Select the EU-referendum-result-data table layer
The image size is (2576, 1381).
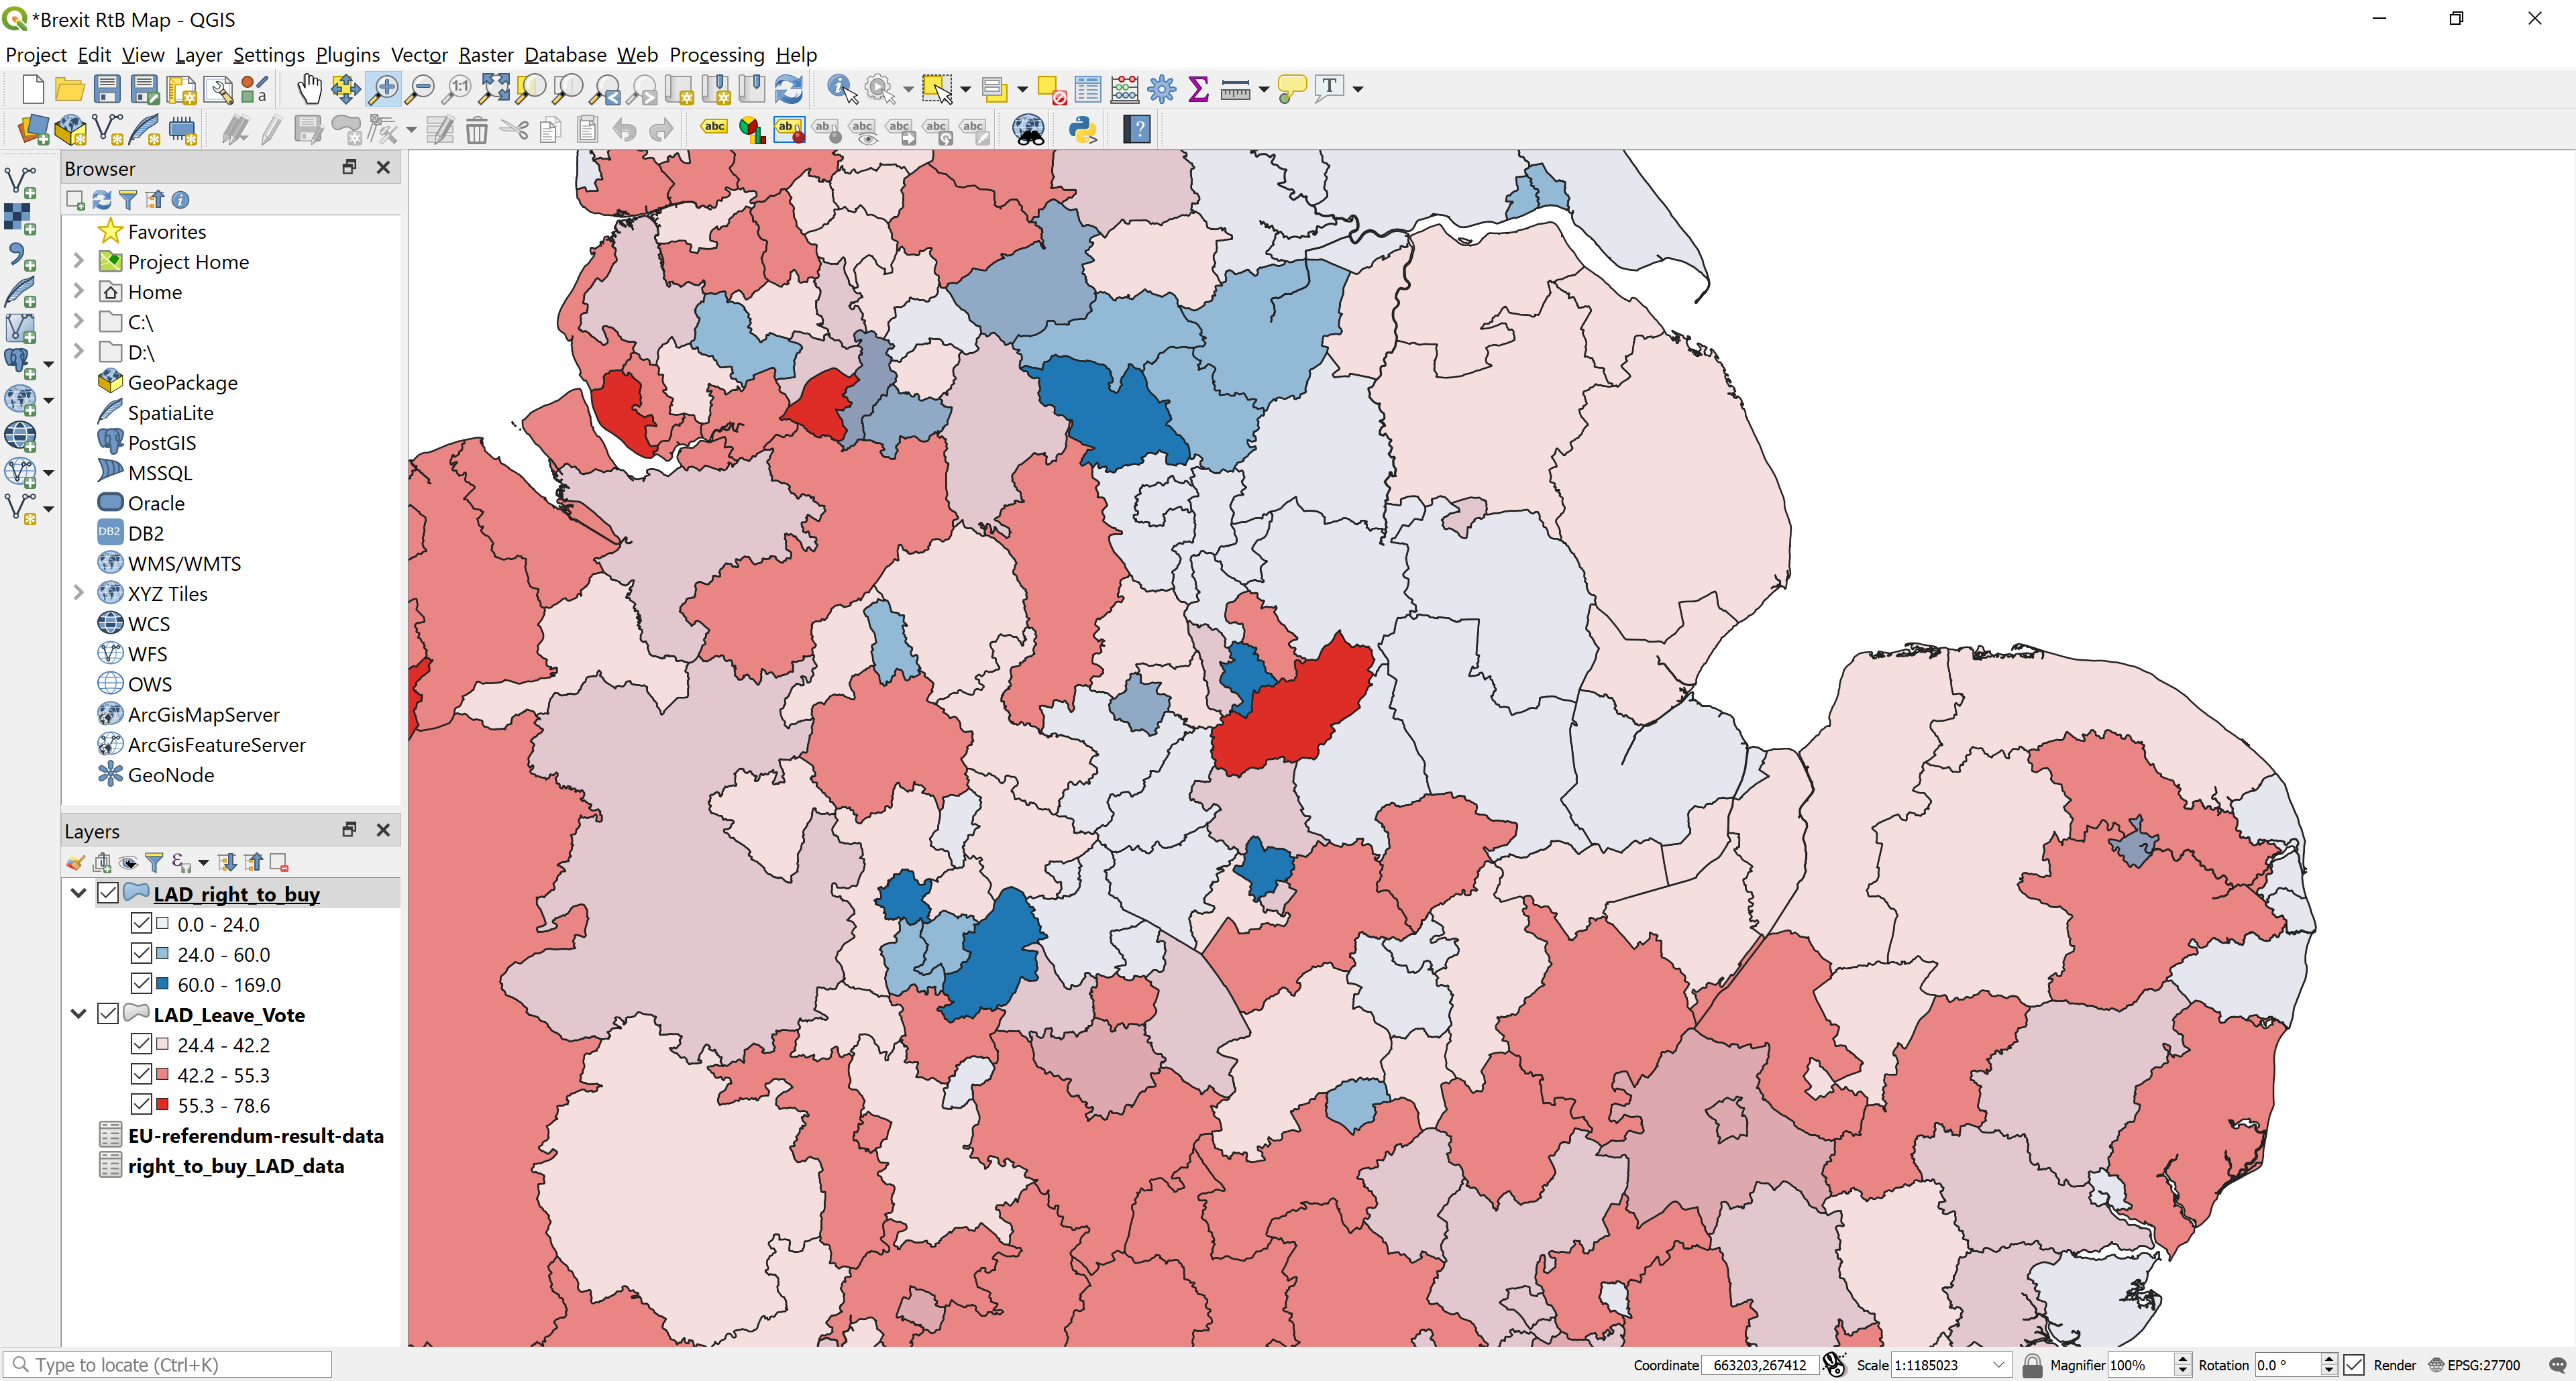coord(255,1135)
